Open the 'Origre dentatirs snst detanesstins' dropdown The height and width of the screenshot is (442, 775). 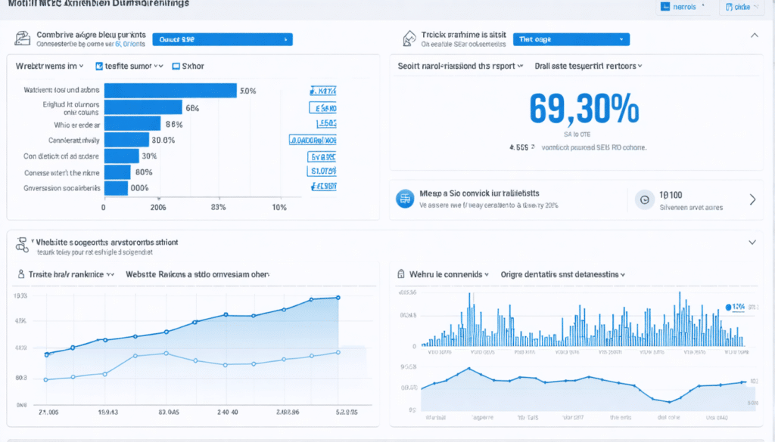562,274
